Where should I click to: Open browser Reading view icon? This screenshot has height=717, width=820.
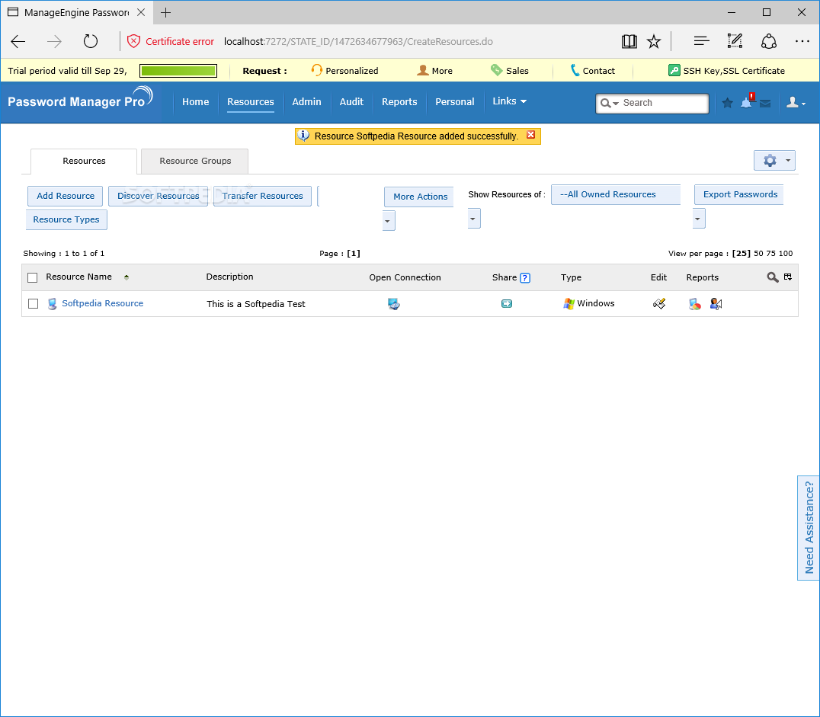point(629,41)
